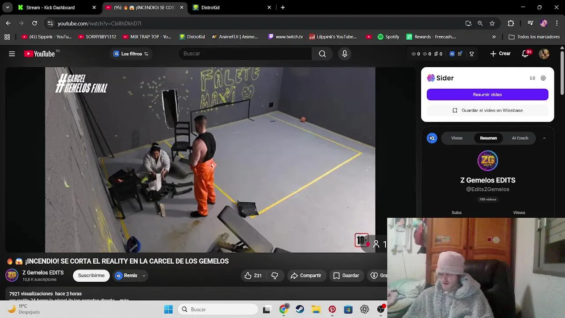Click the vidIQ panel logo icon

(432, 138)
